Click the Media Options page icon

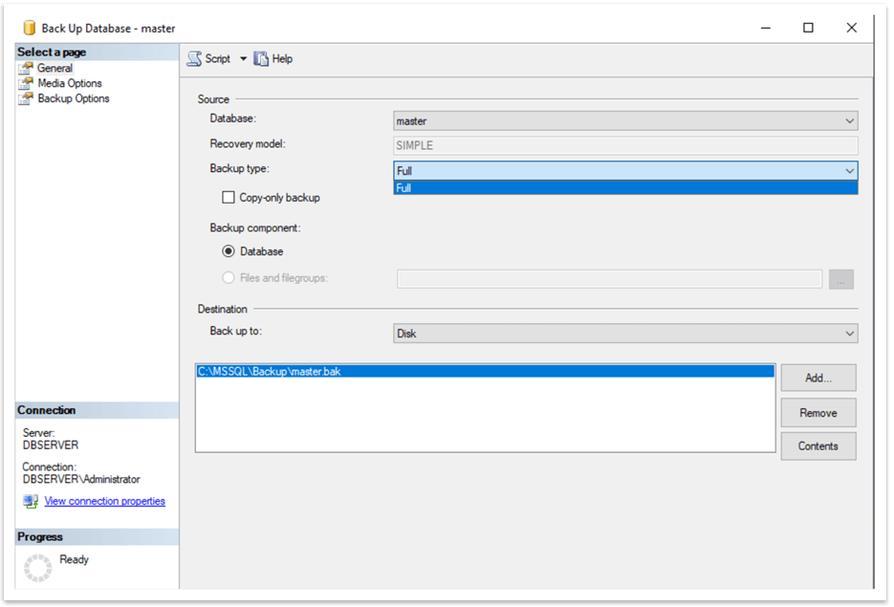(26, 84)
